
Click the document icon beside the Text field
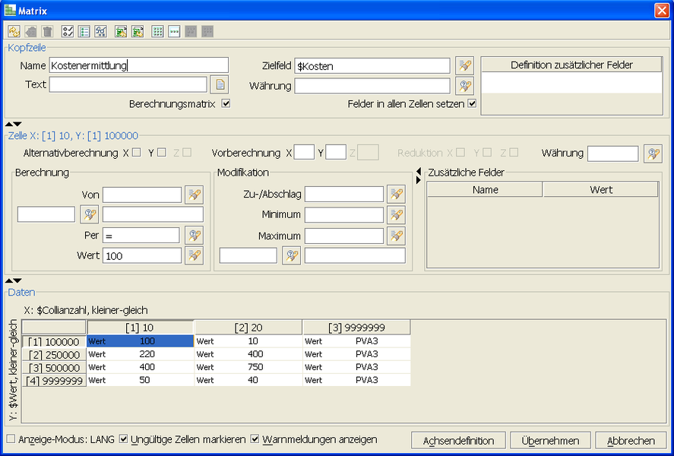pos(219,84)
